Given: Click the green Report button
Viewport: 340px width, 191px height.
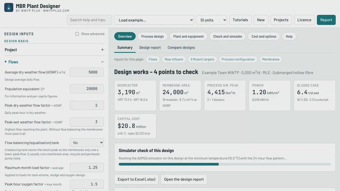Looking at the screenshot, I should [x=326, y=20].
